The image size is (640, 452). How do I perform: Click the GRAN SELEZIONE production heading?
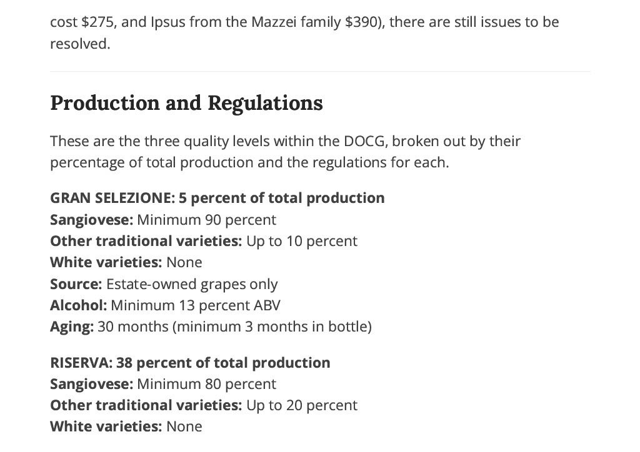pos(217,198)
